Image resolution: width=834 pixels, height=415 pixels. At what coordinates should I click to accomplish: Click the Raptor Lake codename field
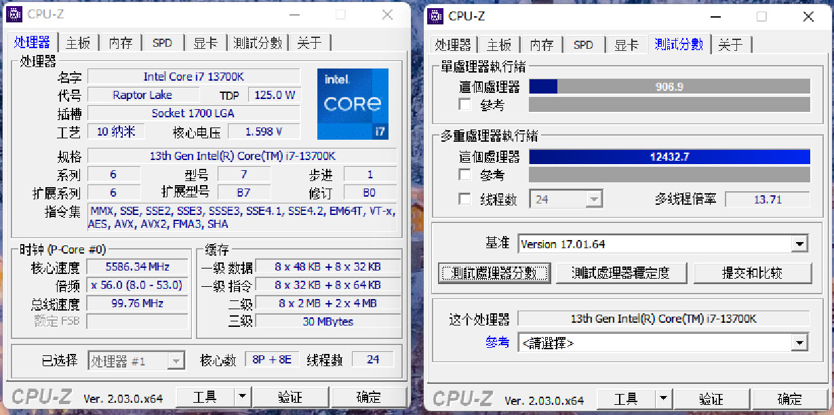(x=143, y=94)
